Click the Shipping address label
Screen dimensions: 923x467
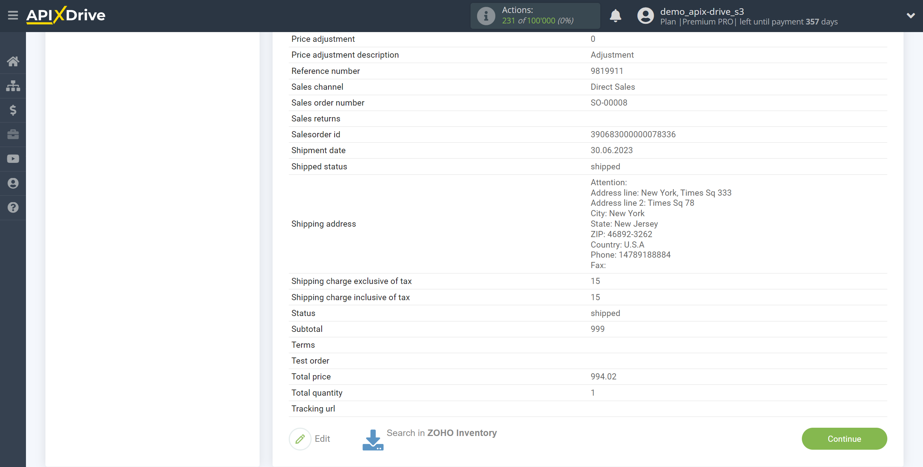(323, 224)
